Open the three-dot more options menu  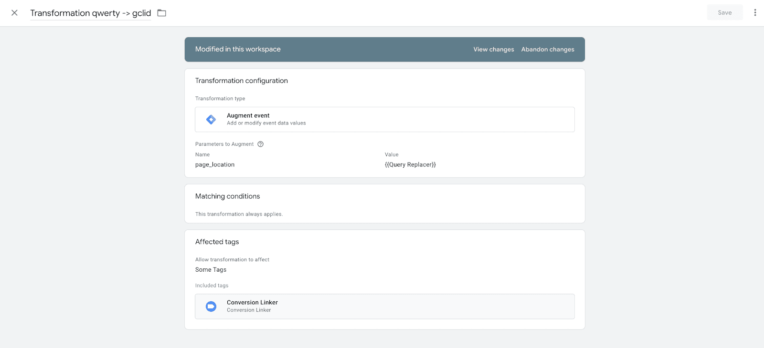pos(755,13)
